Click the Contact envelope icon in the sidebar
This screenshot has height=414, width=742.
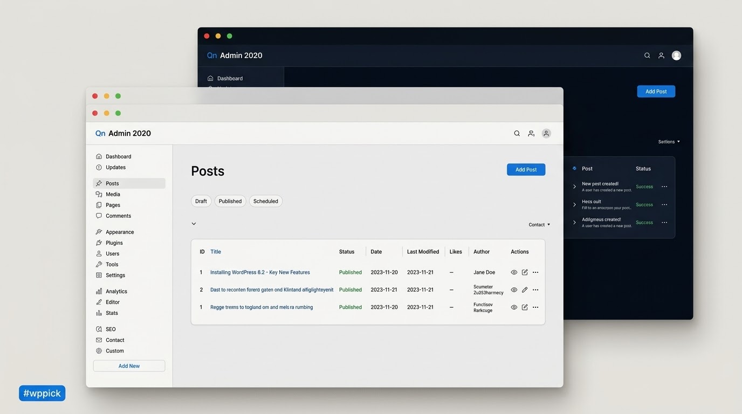click(99, 340)
